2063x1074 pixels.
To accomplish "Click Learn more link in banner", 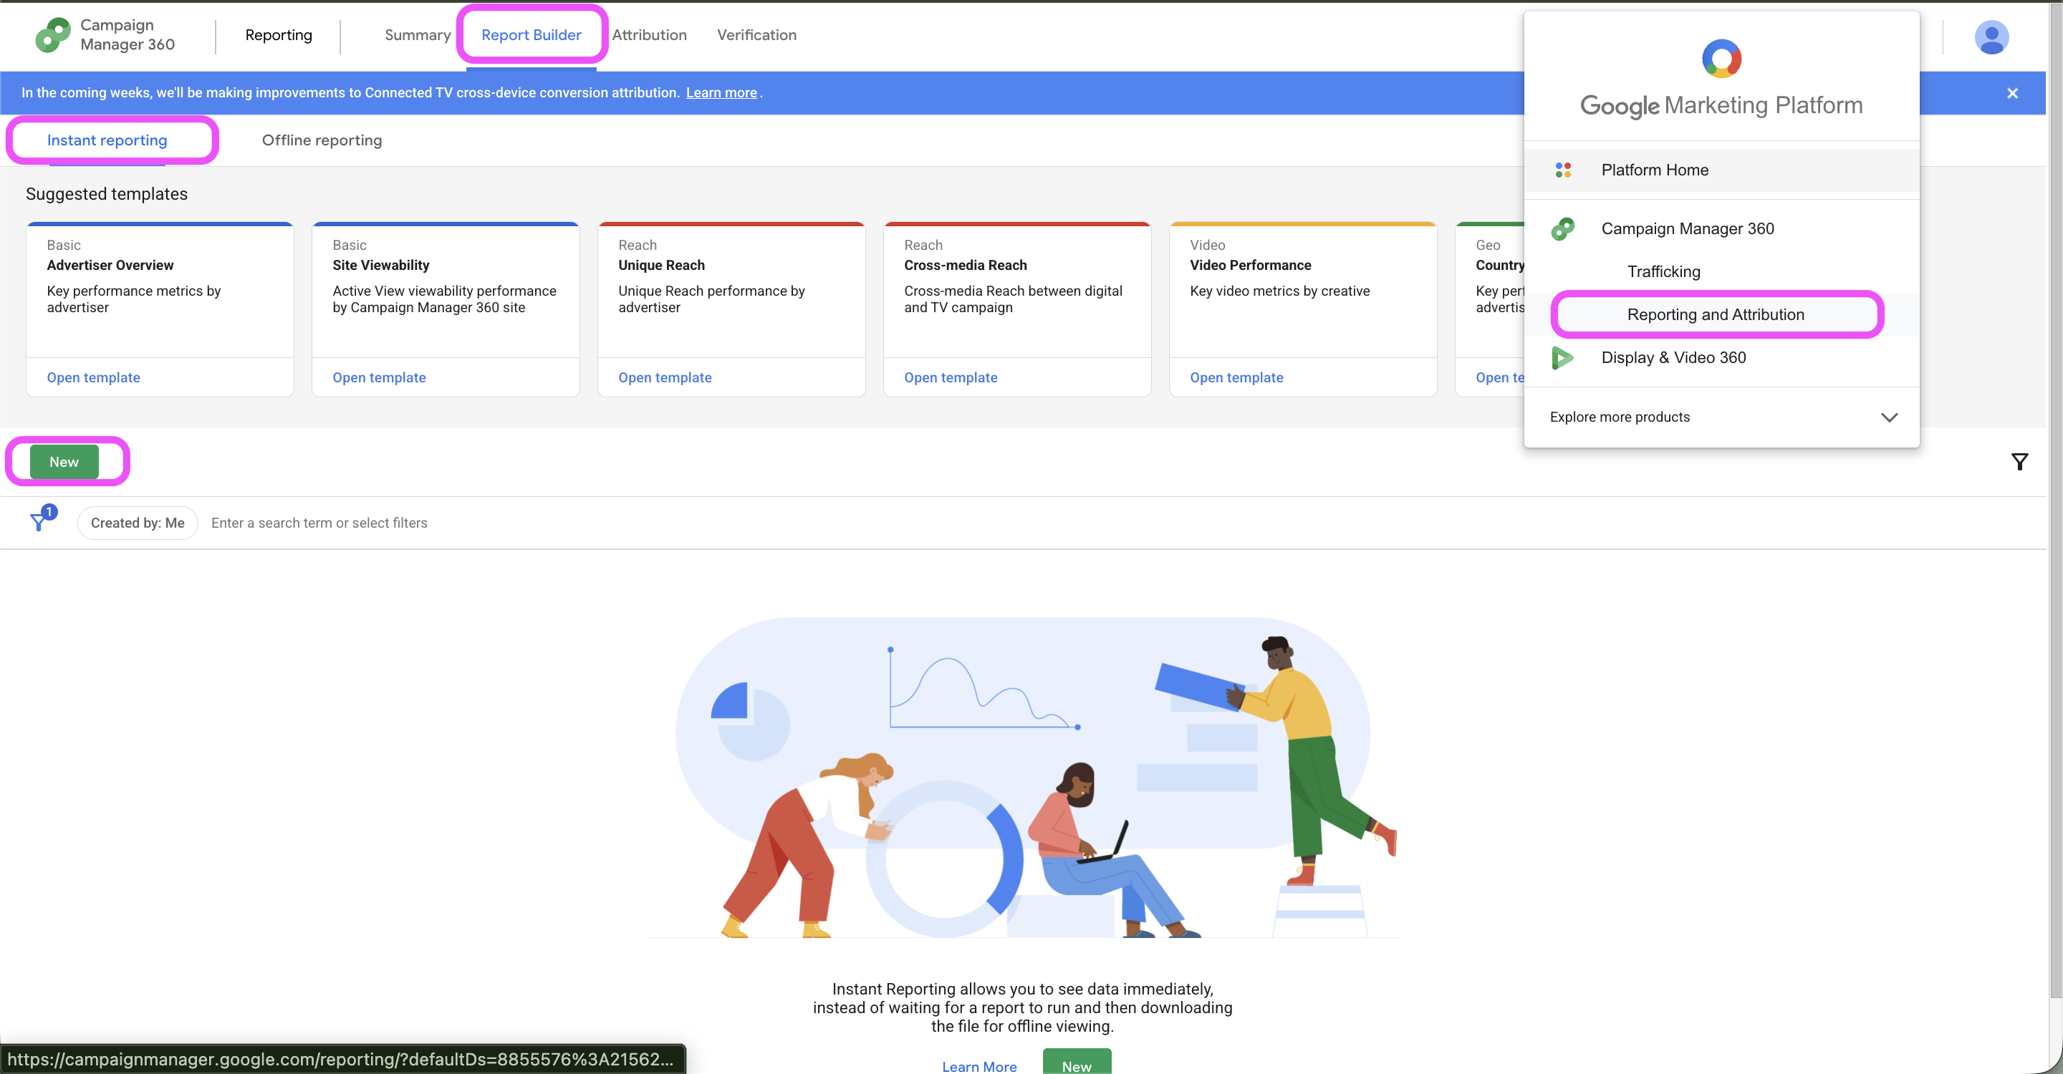I will (x=721, y=93).
